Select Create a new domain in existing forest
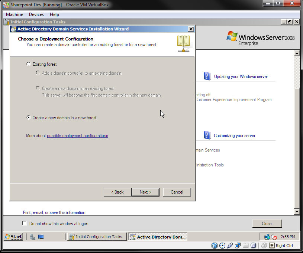 click(38, 88)
